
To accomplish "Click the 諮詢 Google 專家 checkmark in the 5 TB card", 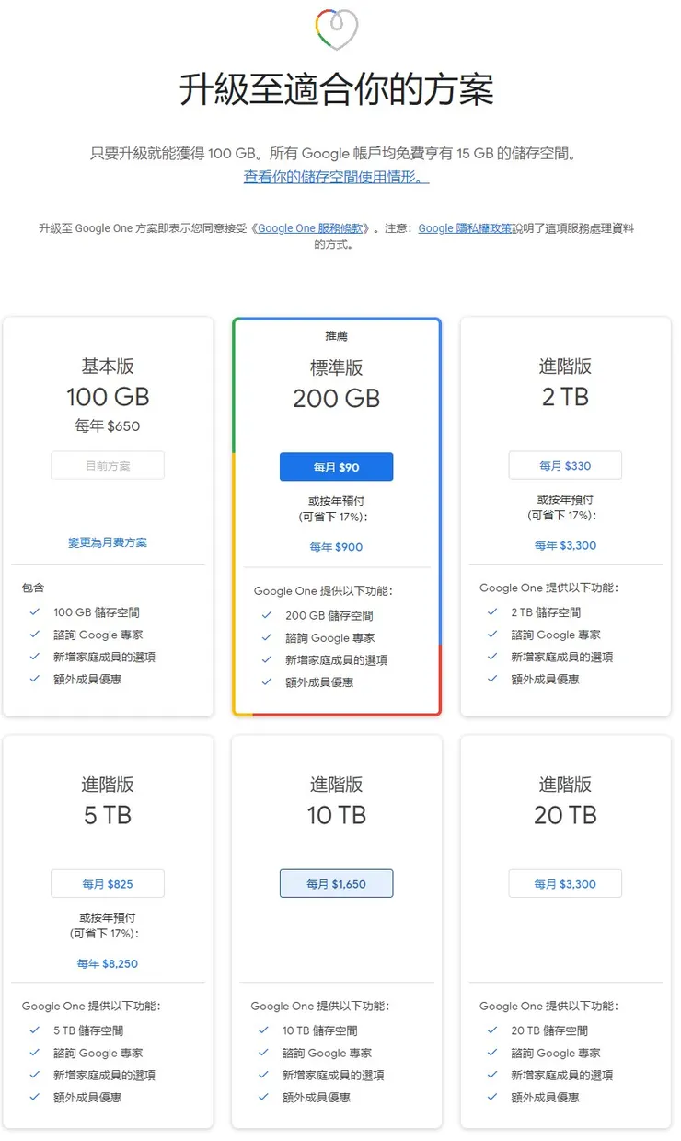I will point(35,1053).
